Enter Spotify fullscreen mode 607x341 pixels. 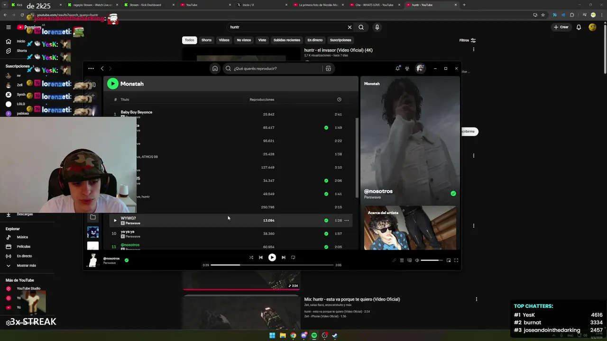[456, 260]
